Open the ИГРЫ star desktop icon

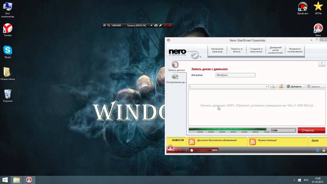[318, 8]
